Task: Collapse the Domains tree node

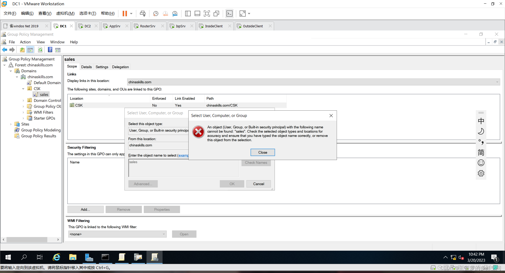Action: [11, 71]
